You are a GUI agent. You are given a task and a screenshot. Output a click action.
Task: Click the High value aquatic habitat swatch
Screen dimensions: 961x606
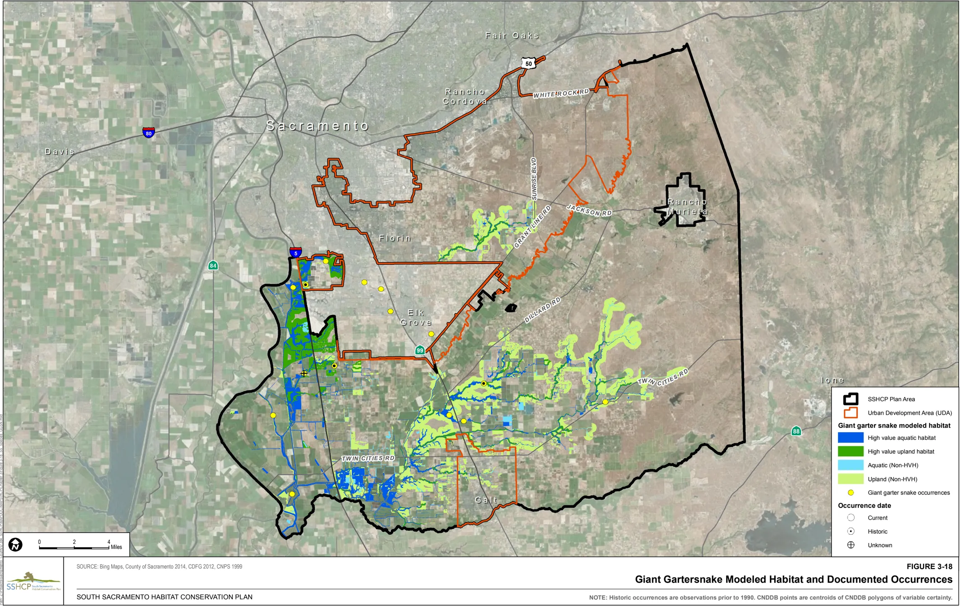(x=851, y=438)
